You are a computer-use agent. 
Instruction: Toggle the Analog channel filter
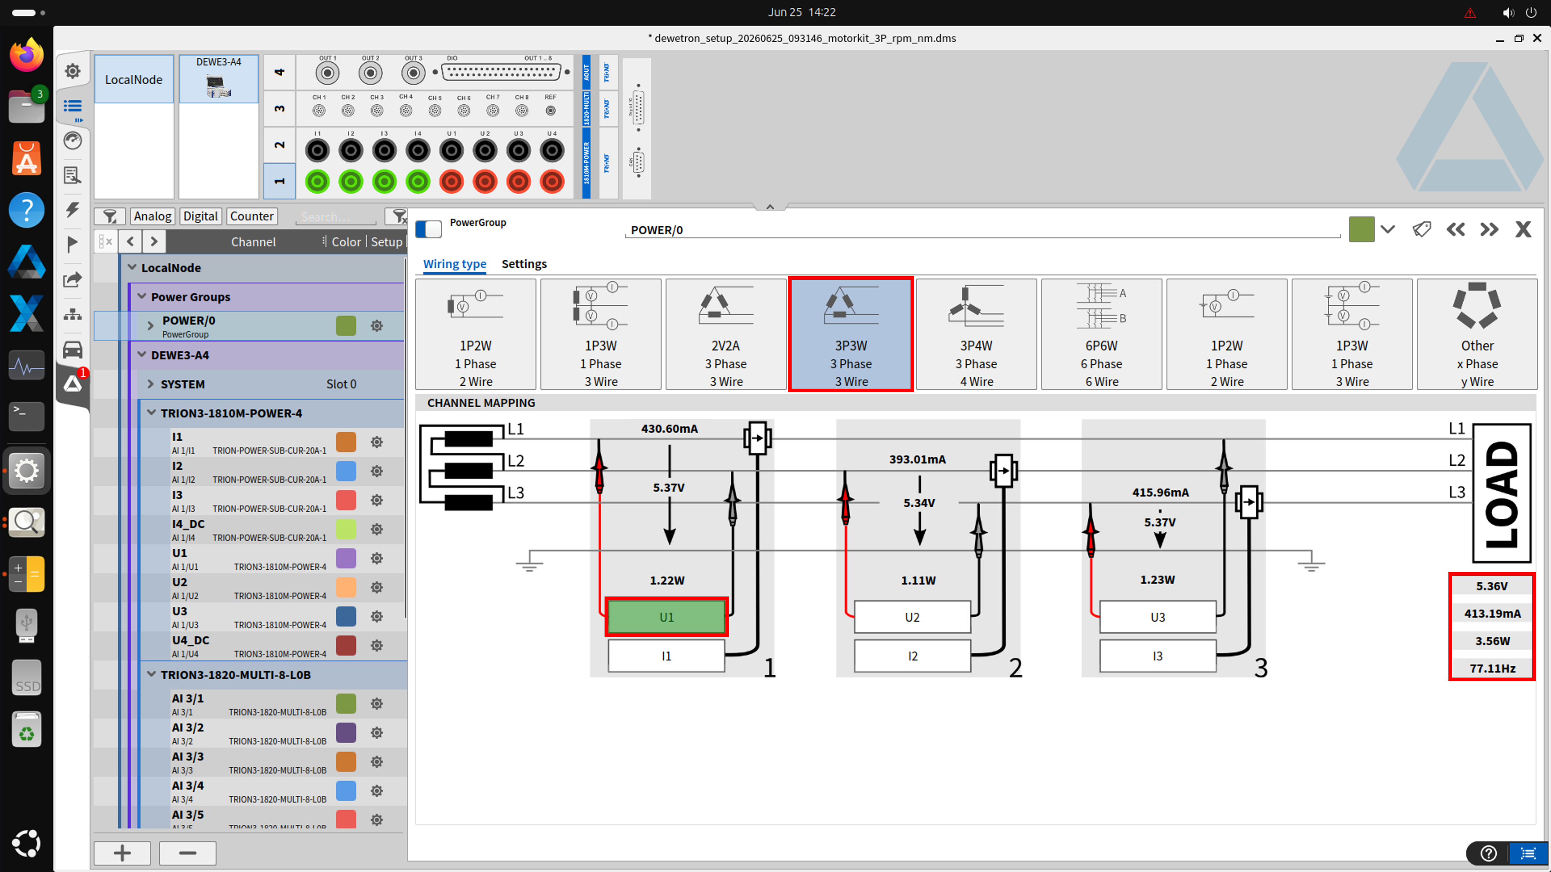(x=152, y=216)
